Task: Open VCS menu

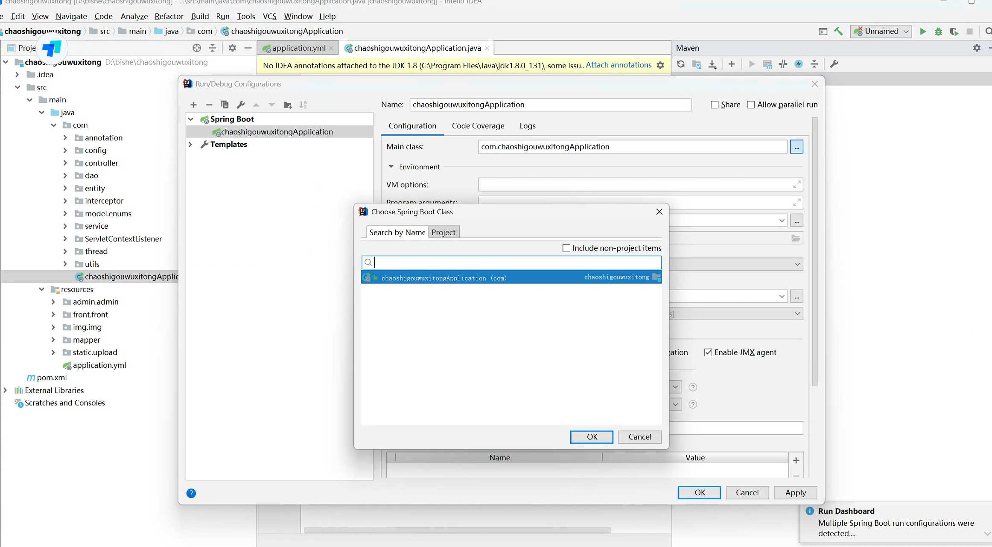Action: coord(269,16)
